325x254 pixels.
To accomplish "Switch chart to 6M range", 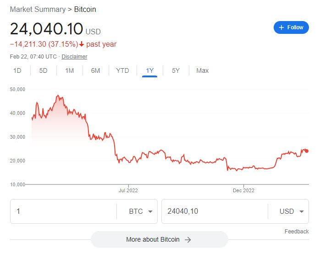I will 95,70.
